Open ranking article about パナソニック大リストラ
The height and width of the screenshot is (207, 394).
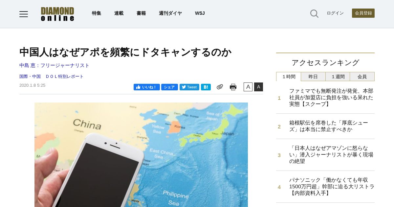click(x=332, y=187)
